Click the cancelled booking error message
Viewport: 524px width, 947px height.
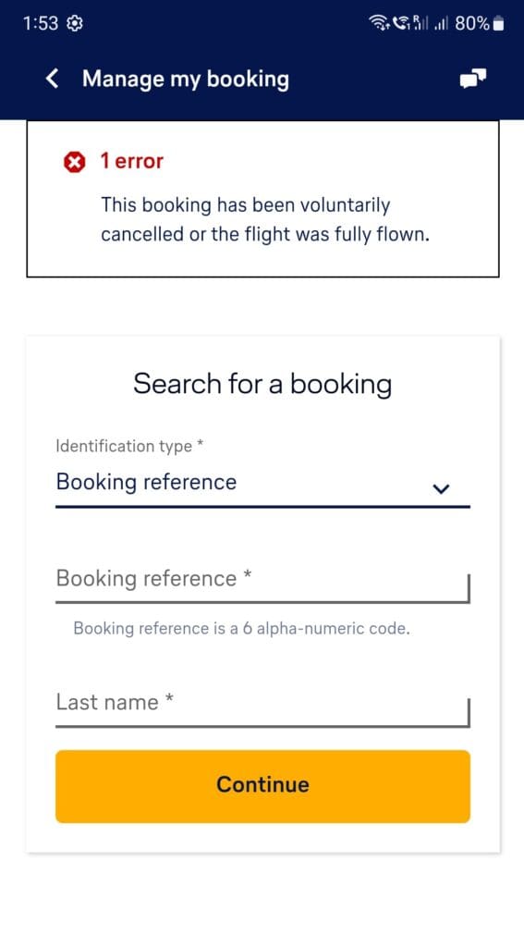coord(265,219)
